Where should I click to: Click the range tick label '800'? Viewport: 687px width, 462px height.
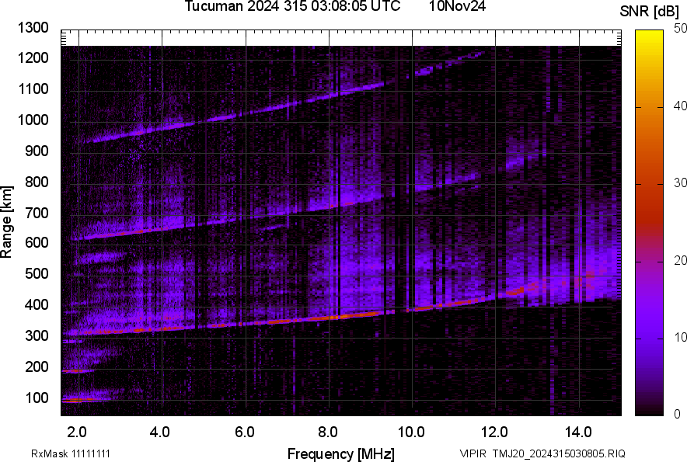tap(37, 182)
